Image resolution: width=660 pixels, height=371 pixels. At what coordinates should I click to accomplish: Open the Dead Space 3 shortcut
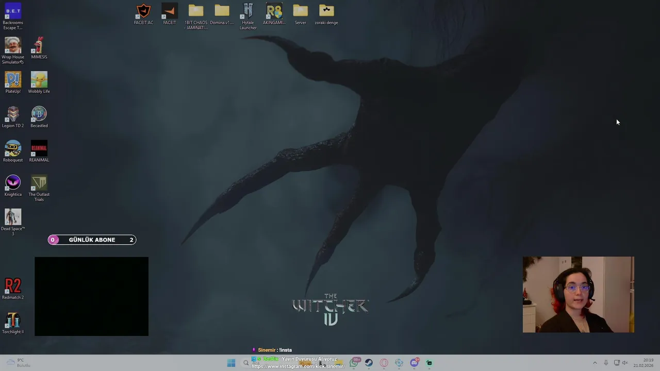coord(13,222)
